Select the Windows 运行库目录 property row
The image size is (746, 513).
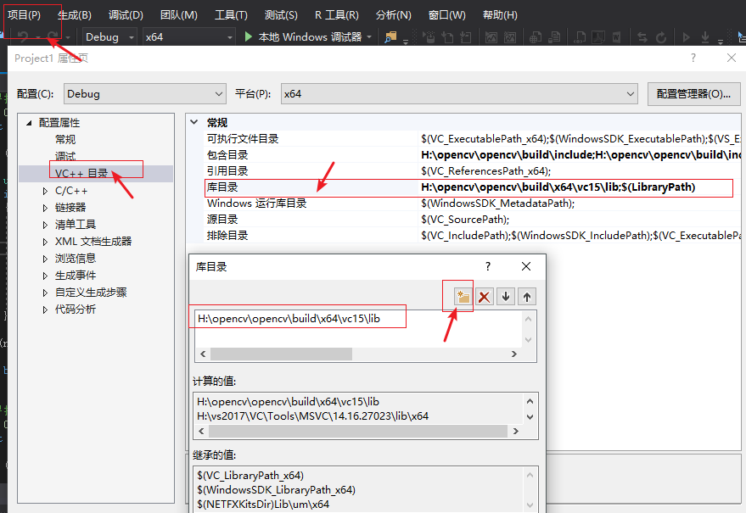[473, 203]
